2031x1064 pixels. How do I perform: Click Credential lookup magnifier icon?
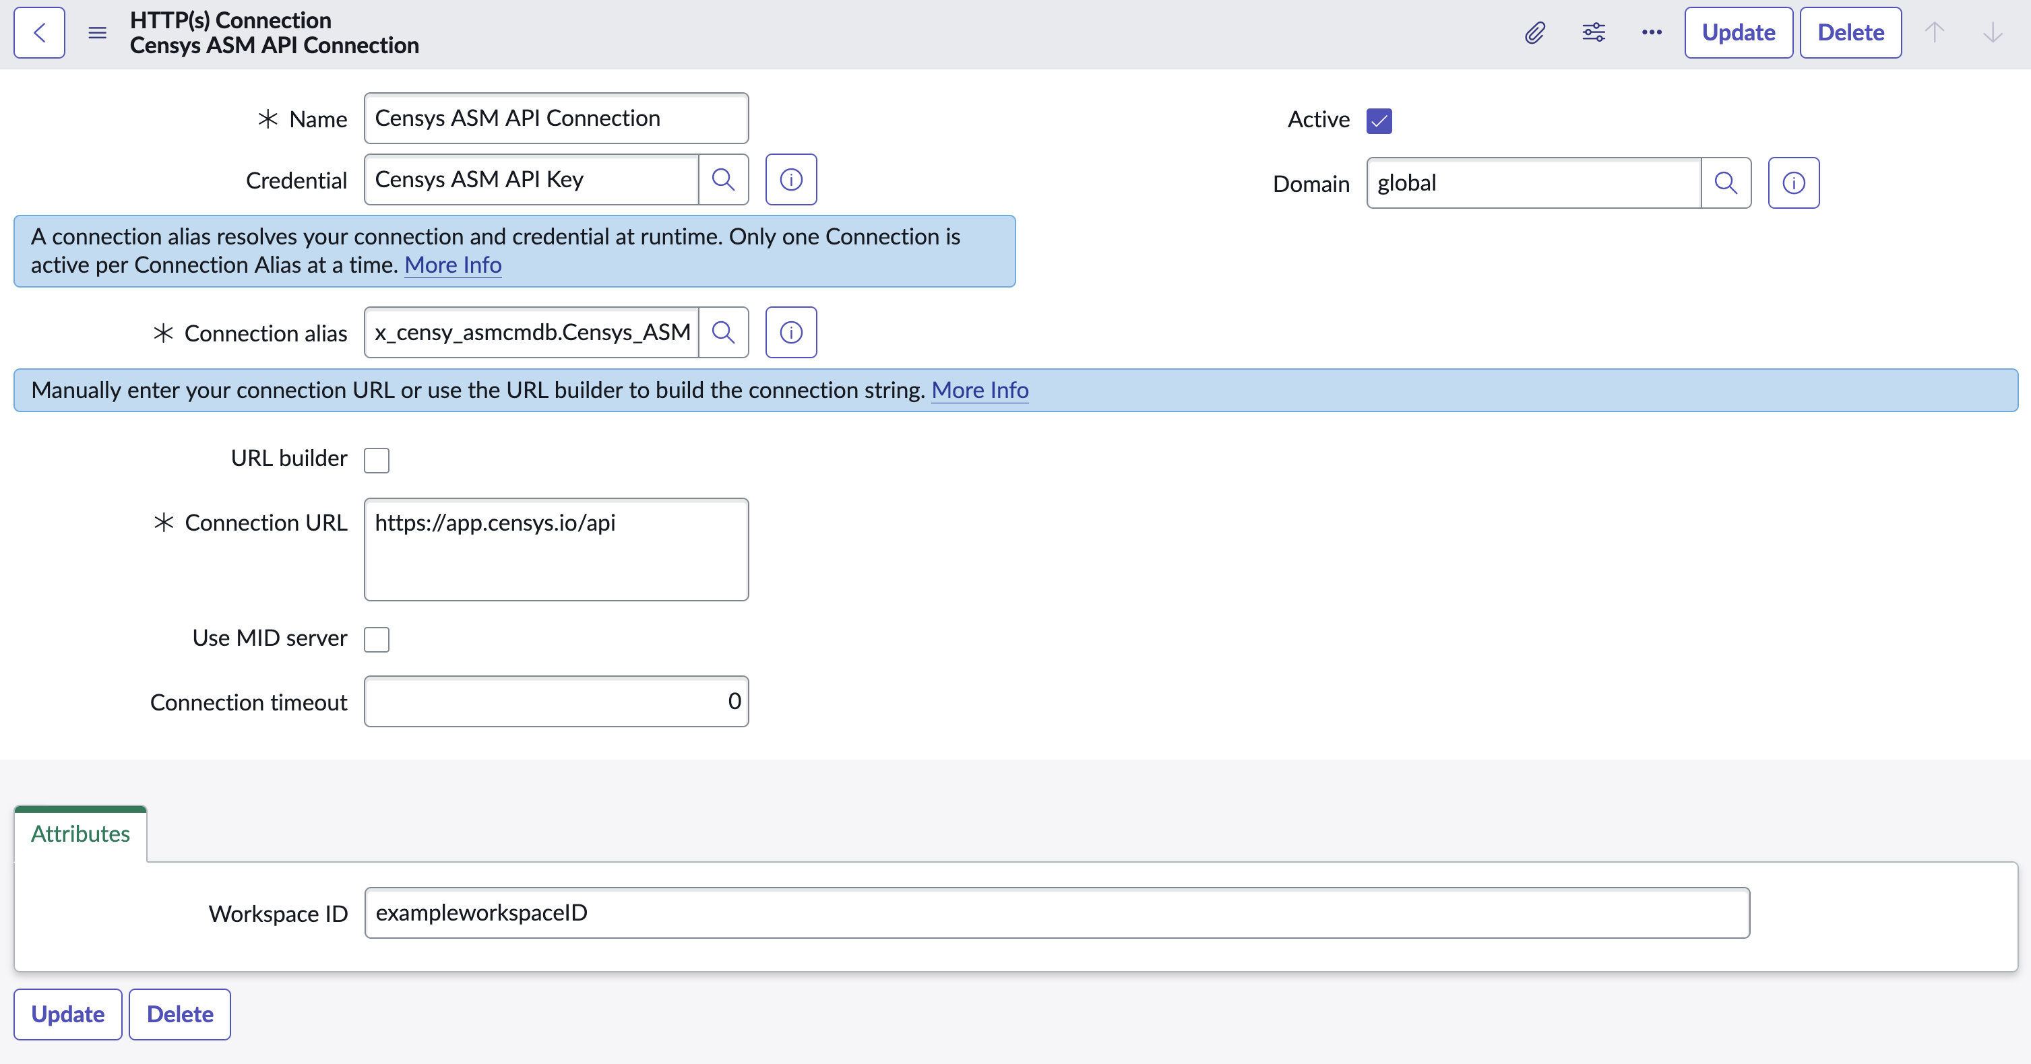pos(723,180)
